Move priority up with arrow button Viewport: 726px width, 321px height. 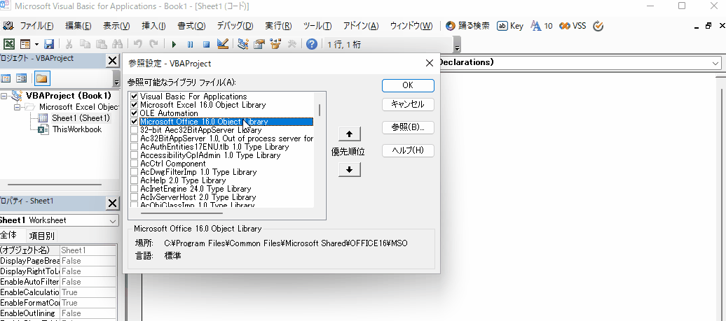tap(350, 134)
